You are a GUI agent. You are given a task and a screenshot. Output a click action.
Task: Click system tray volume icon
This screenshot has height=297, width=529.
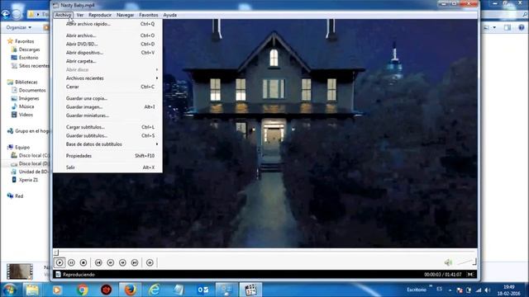click(x=488, y=290)
